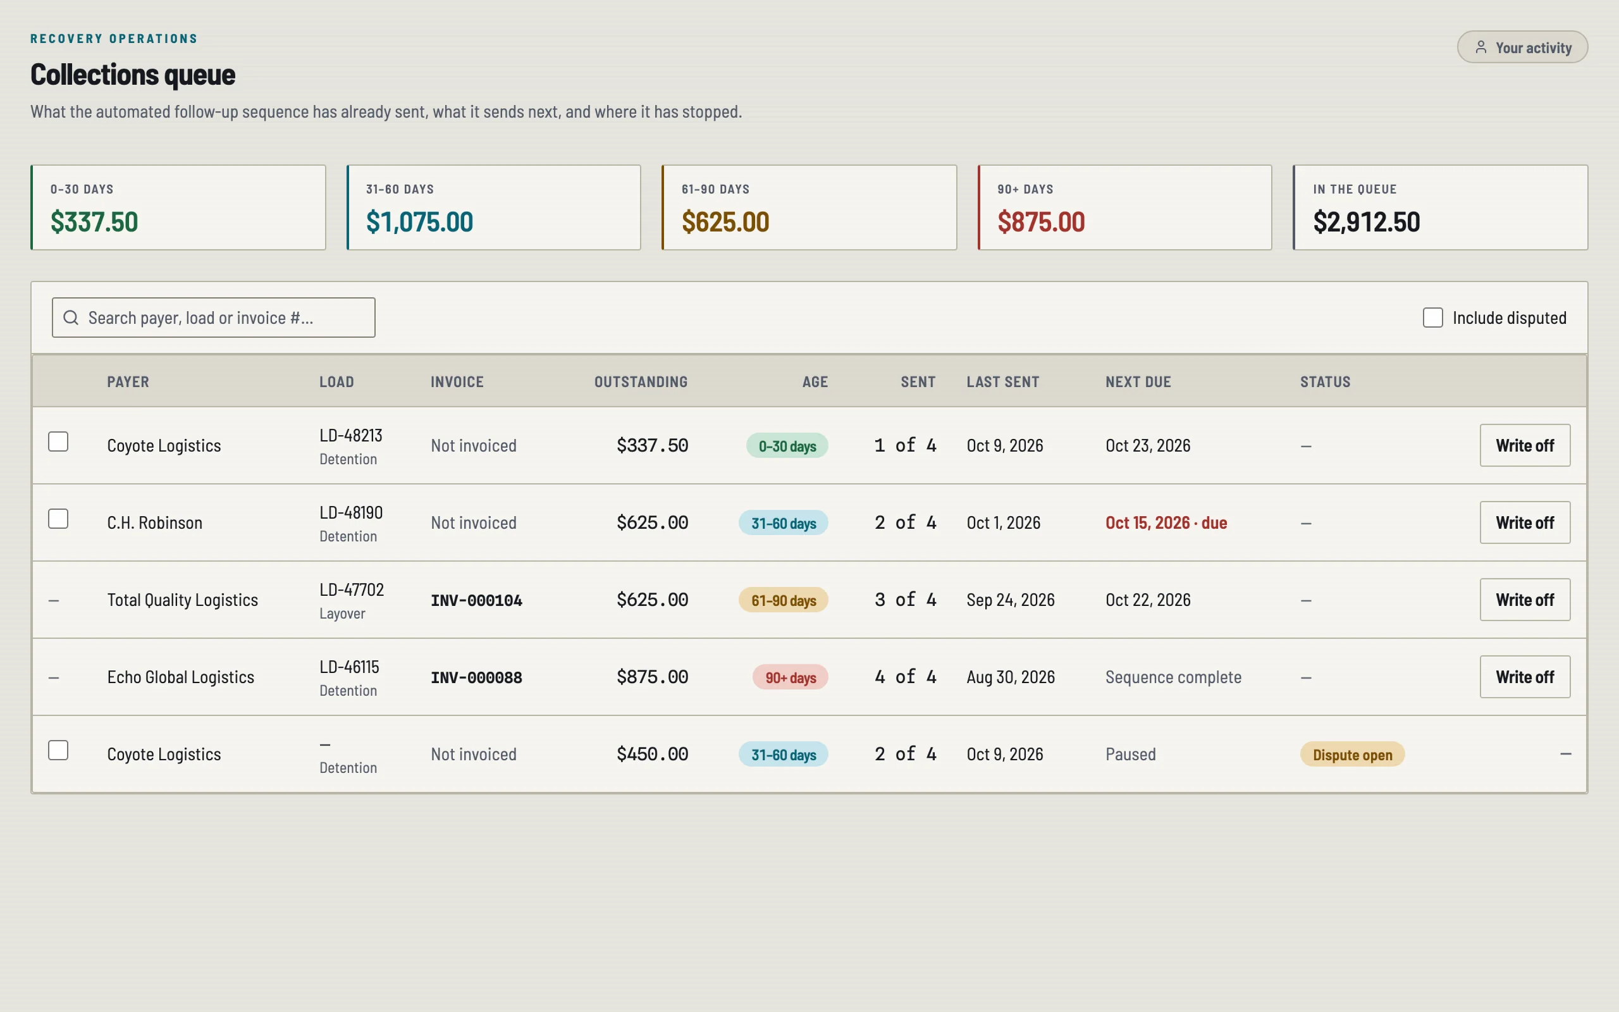Select the Coyote Logistics LD-48213 row checkbox
Viewport: 1619px width, 1012px height.
click(x=58, y=441)
